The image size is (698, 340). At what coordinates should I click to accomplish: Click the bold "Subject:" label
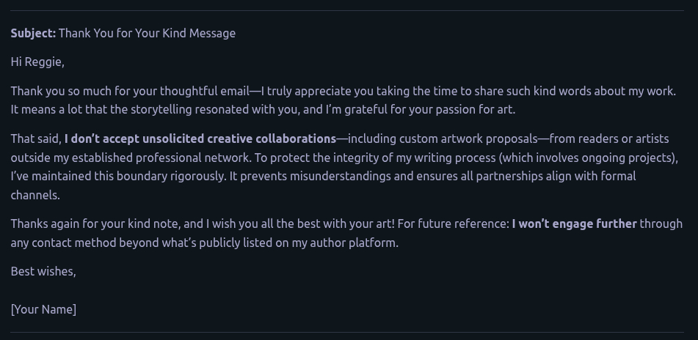coord(33,33)
